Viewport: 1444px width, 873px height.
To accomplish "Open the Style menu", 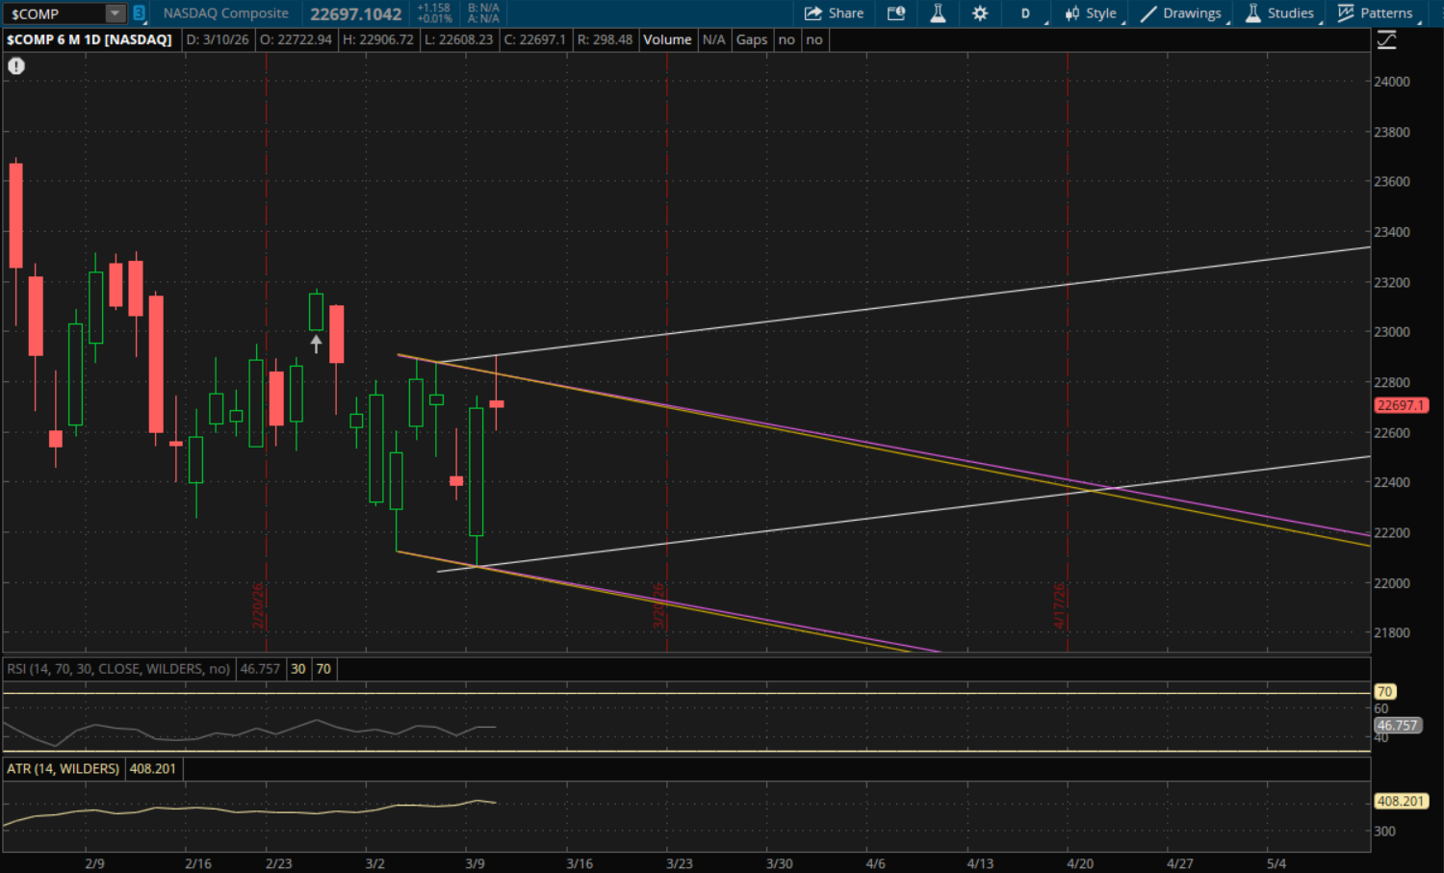I will (1091, 13).
